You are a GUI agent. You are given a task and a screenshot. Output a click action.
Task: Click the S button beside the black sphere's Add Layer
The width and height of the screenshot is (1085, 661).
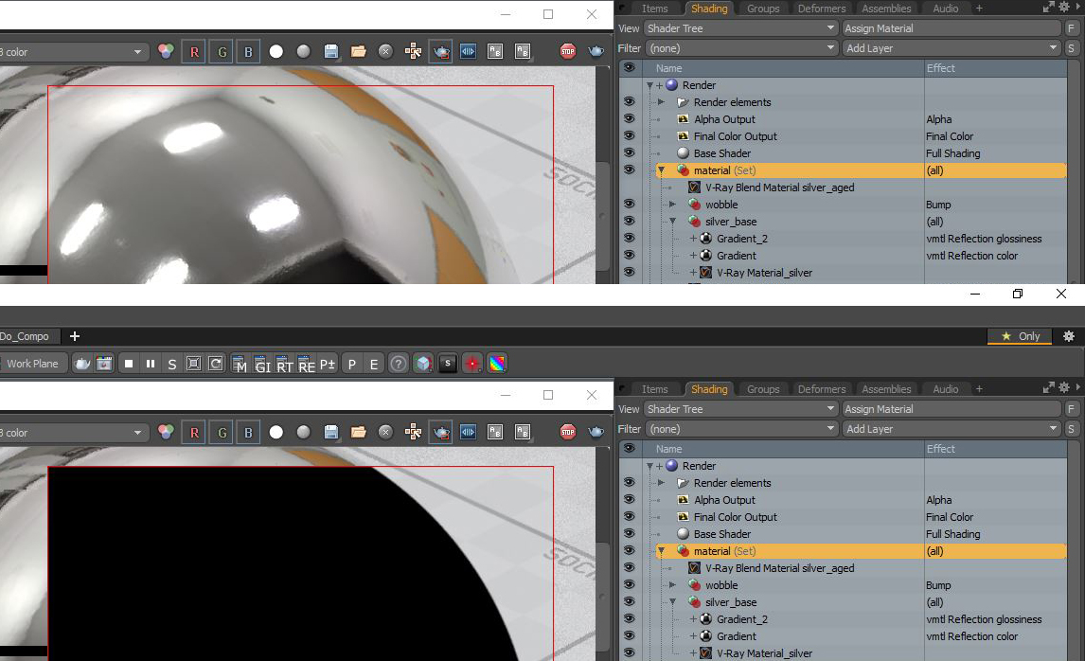tap(1071, 429)
